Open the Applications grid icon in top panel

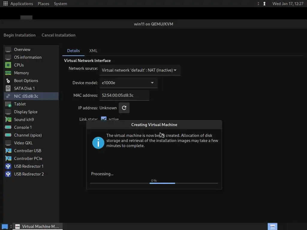pyautogui.click(x=5, y=4)
